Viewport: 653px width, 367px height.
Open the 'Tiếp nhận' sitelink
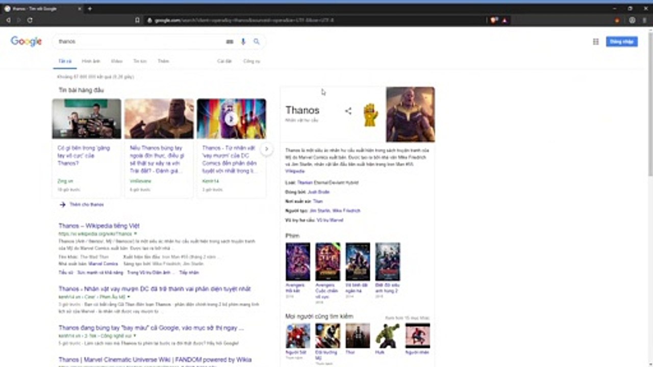[x=189, y=273]
